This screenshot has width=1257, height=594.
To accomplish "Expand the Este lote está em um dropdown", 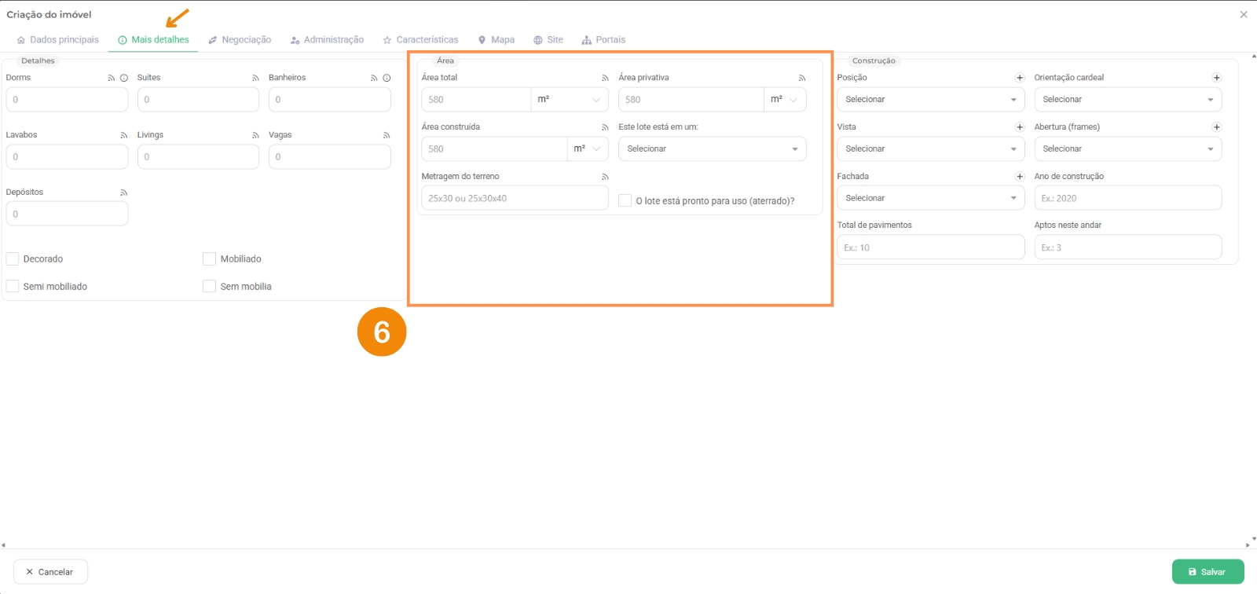I will click(x=712, y=148).
